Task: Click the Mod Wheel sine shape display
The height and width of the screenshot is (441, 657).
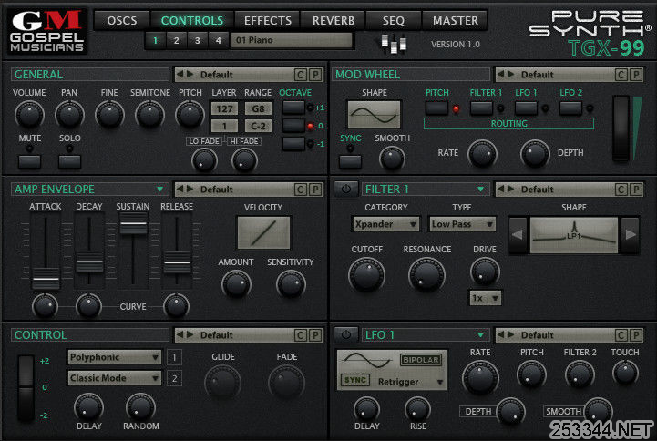Action: tap(374, 114)
